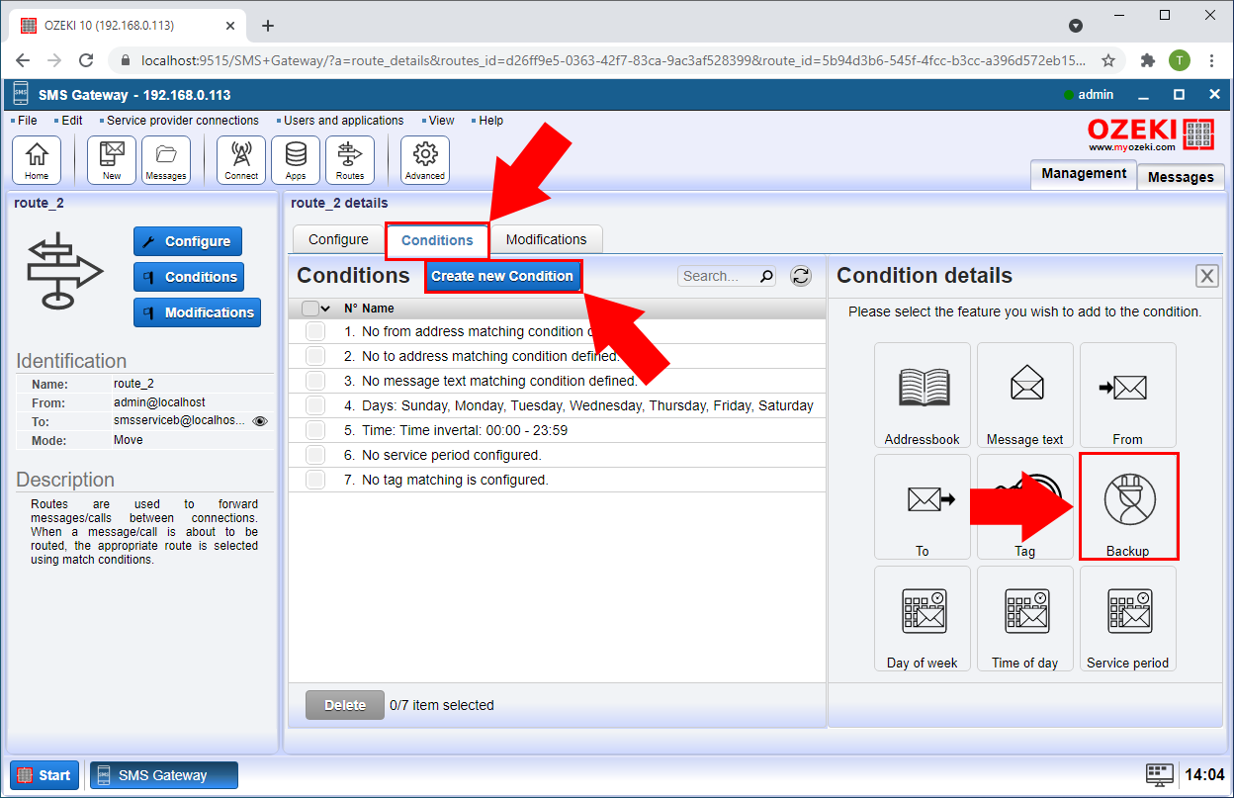Check the message text condition row checkbox
Image resolution: width=1234 pixels, height=798 pixels.
pyautogui.click(x=315, y=381)
